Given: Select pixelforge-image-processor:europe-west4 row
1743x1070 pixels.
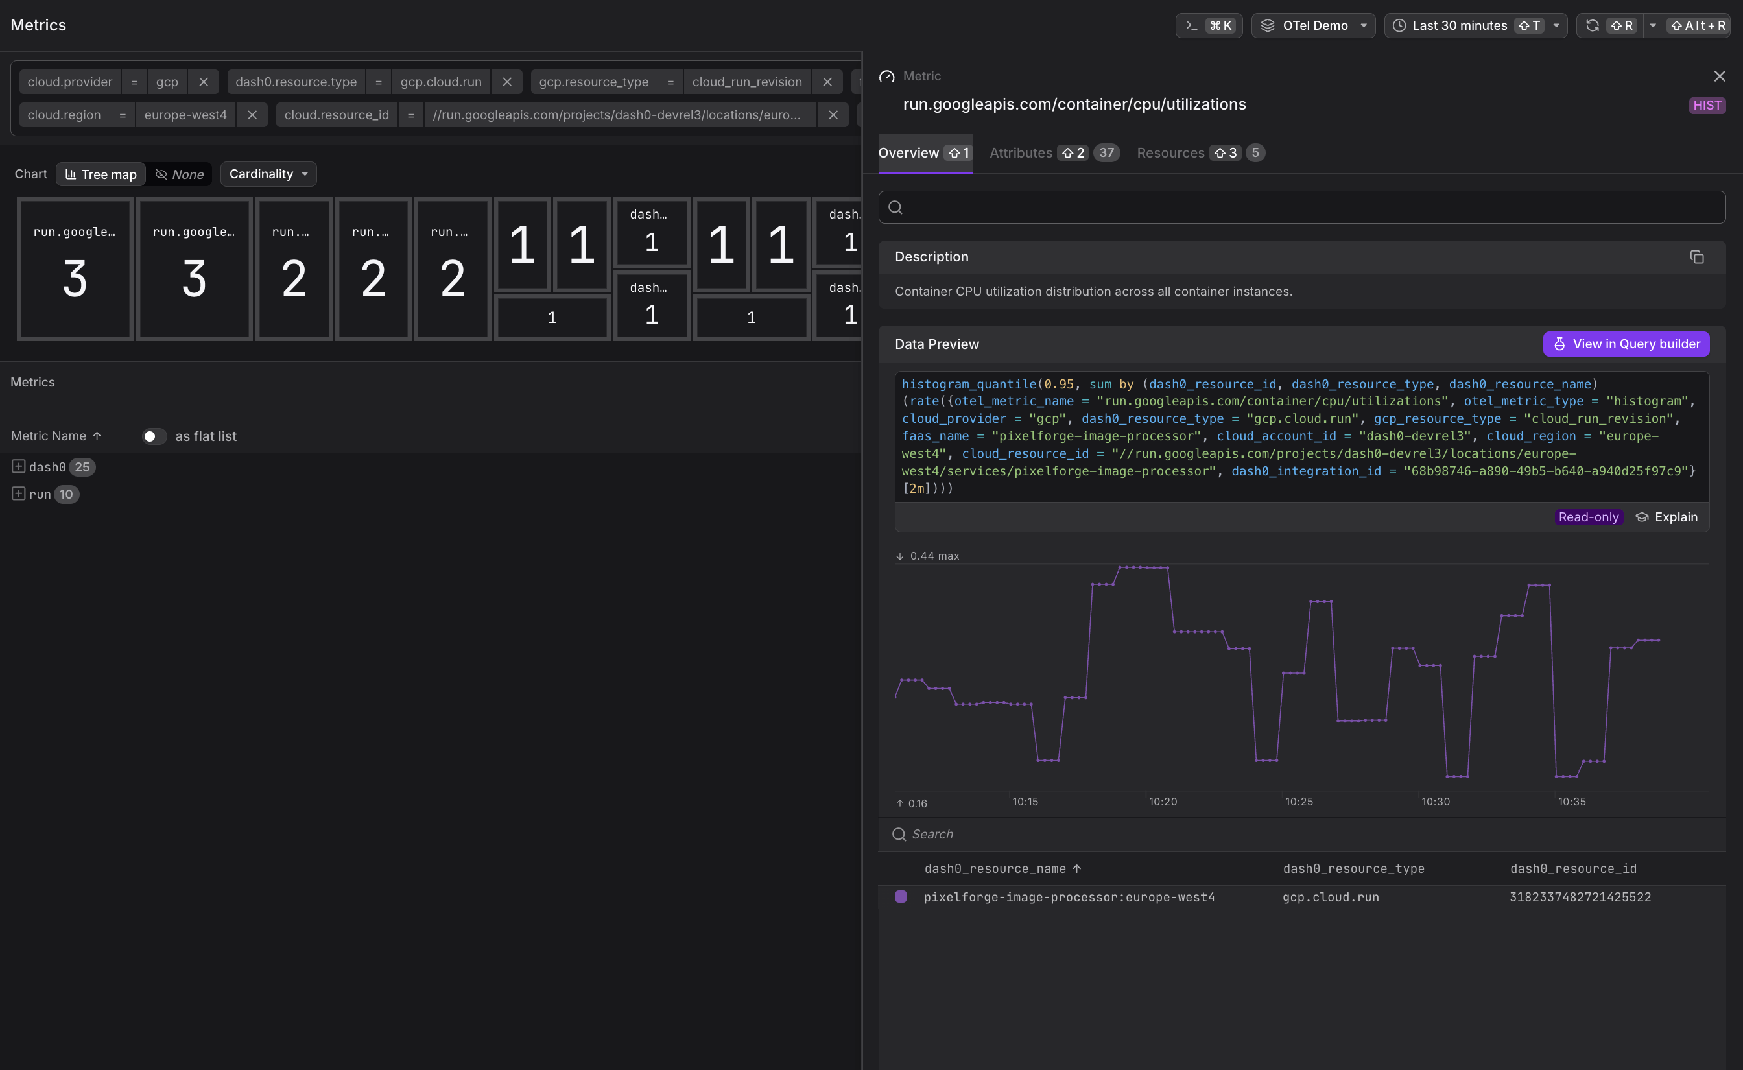Looking at the screenshot, I should tap(1301, 898).
